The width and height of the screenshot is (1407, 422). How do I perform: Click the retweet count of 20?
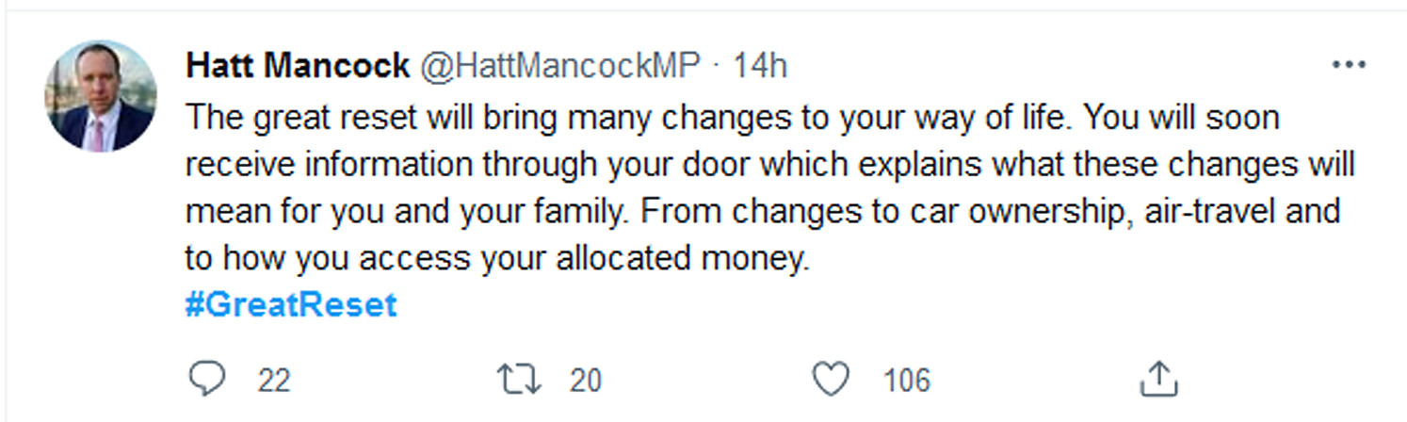(x=585, y=381)
